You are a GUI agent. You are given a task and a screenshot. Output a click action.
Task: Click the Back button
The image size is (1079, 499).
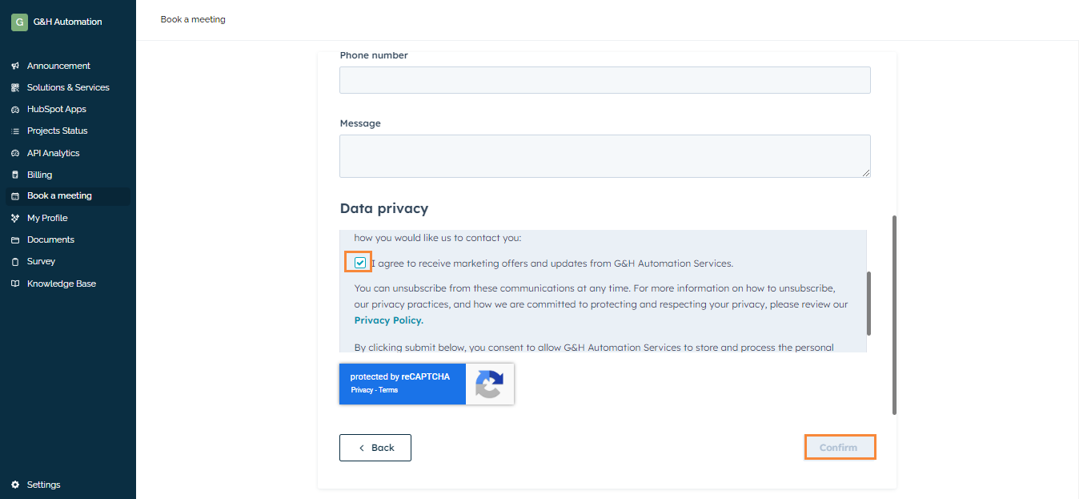[x=375, y=448]
